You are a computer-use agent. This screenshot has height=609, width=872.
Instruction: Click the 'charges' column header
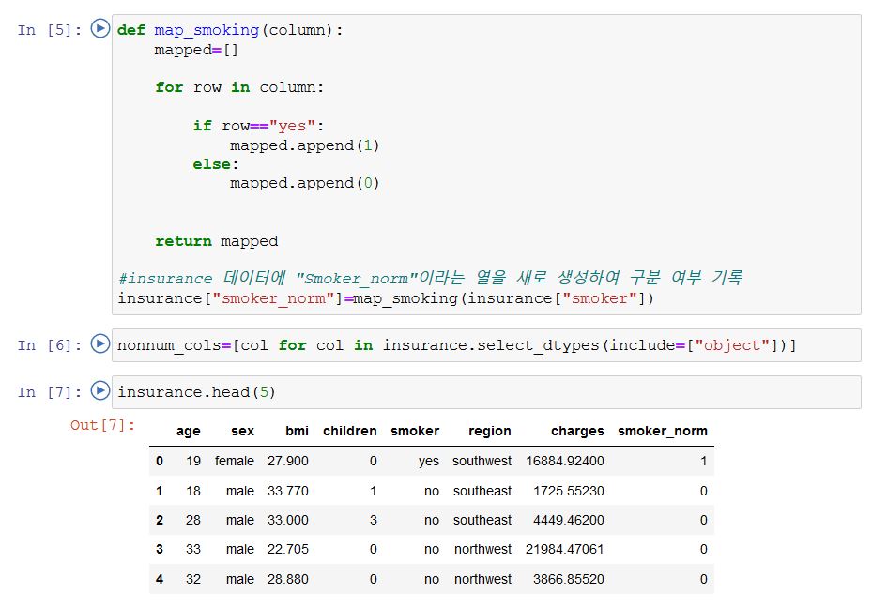(x=577, y=431)
